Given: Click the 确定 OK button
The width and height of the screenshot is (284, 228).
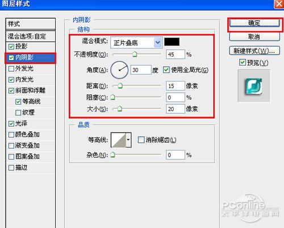Looking at the screenshot, I should click(x=254, y=23).
